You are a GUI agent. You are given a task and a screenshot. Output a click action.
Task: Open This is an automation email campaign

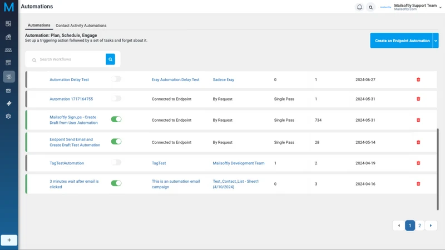tap(176, 184)
